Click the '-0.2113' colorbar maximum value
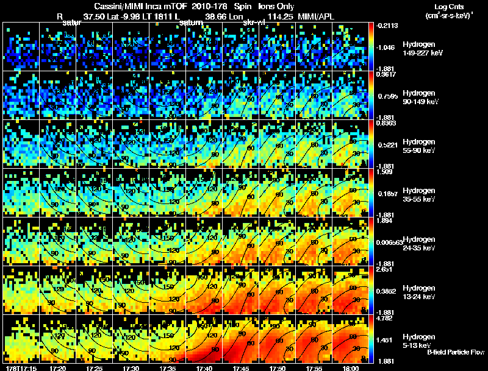 coord(387,26)
